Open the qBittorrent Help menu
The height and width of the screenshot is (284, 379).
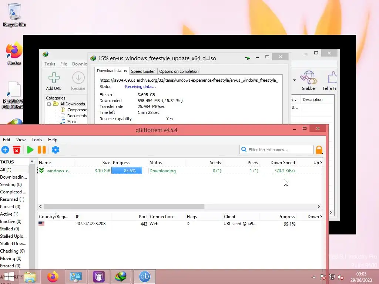coord(53,139)
